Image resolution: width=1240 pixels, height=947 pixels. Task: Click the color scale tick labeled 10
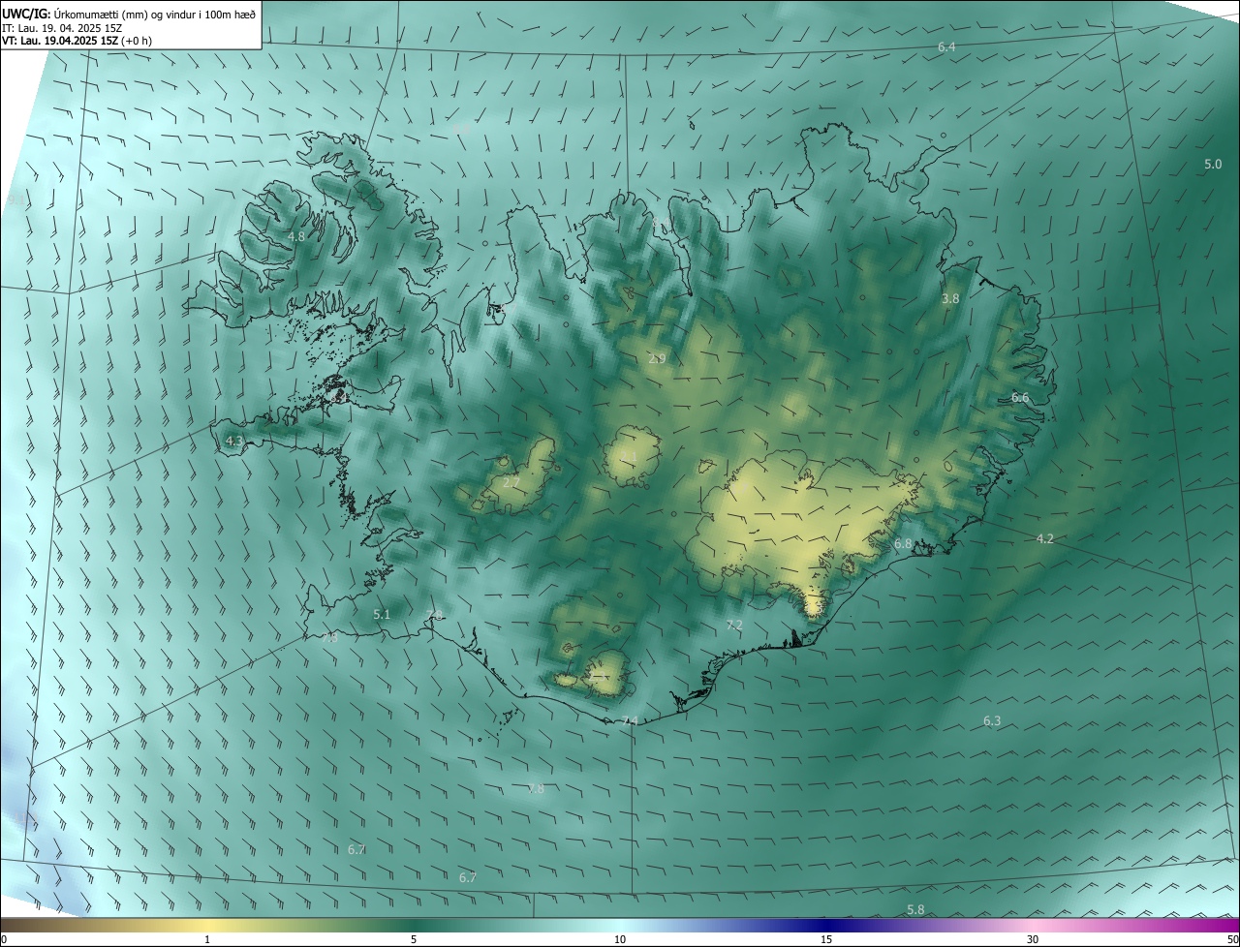620,940
